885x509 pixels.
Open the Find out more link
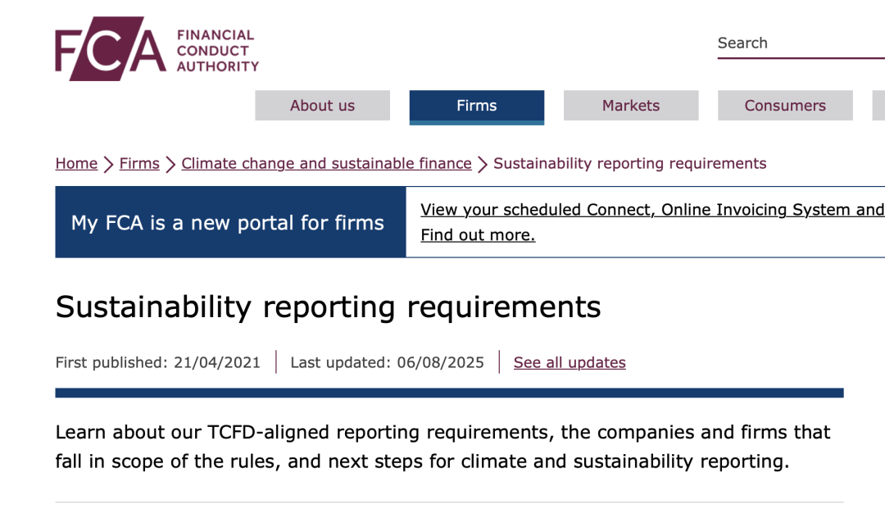coord(478,234)
